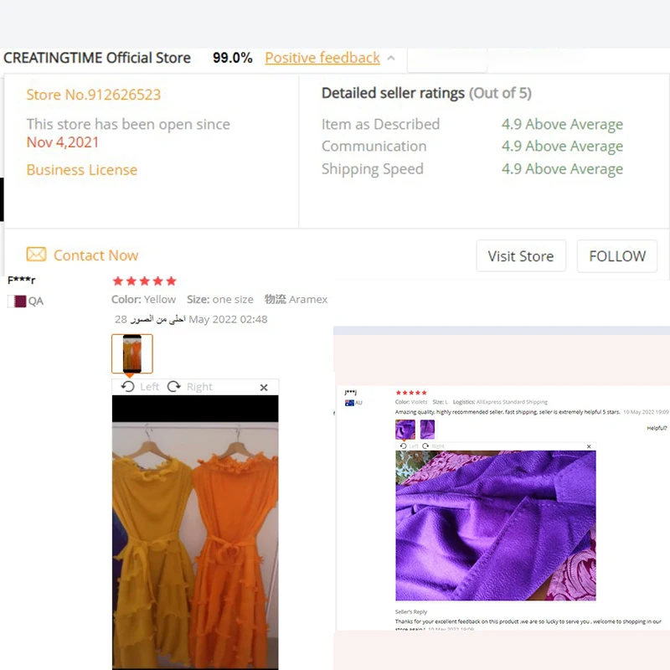Click the Qatar flag icon
Image resolution: width=670 pixels, height=670 pixels.
click(x=17, y=301)
